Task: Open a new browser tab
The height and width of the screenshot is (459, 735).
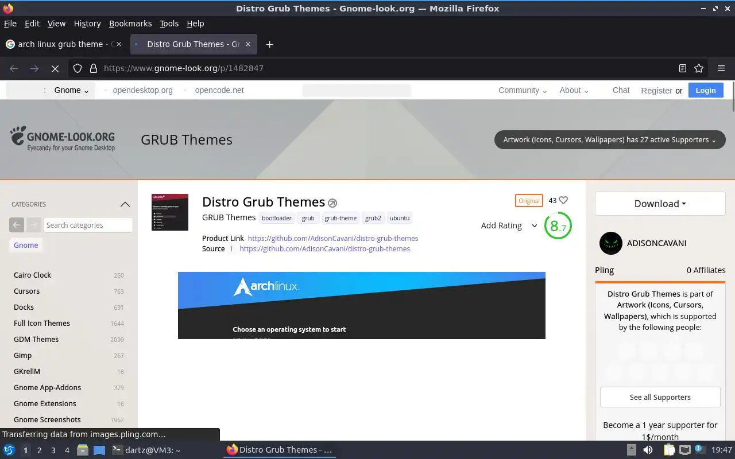Action: click(269, 44)
